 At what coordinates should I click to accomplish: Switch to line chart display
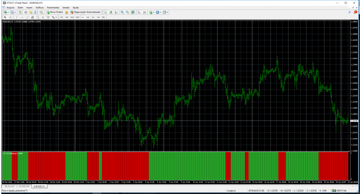pos(116,13)
